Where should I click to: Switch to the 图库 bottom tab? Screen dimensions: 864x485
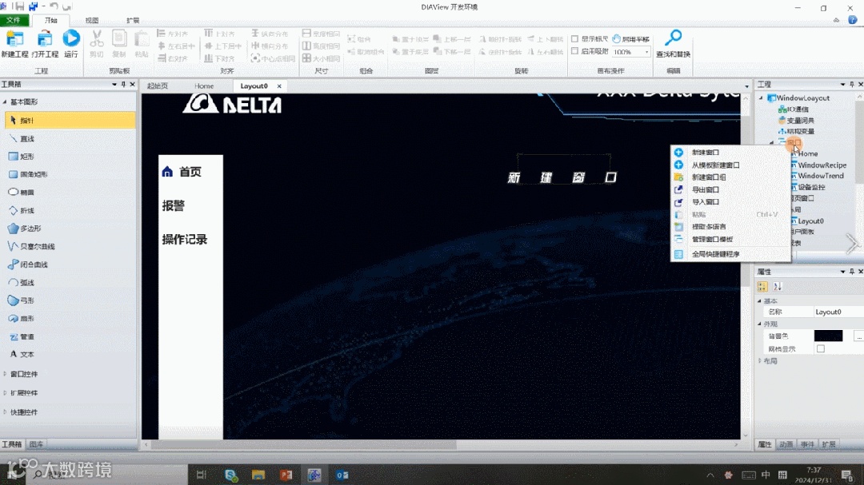pyautogui.click(x=36, y=444)
